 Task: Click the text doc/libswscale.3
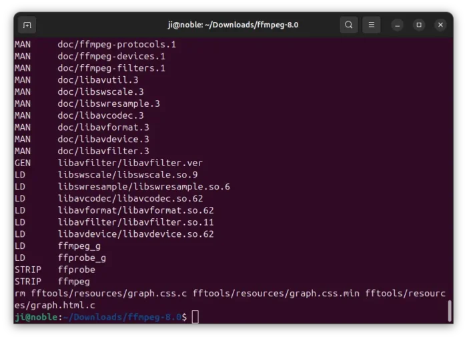pyautogui.click(x=101, y=91)
